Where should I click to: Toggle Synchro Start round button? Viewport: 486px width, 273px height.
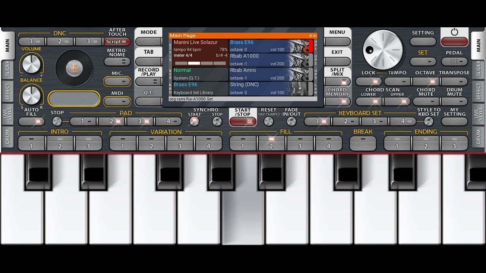coord(194,121)
